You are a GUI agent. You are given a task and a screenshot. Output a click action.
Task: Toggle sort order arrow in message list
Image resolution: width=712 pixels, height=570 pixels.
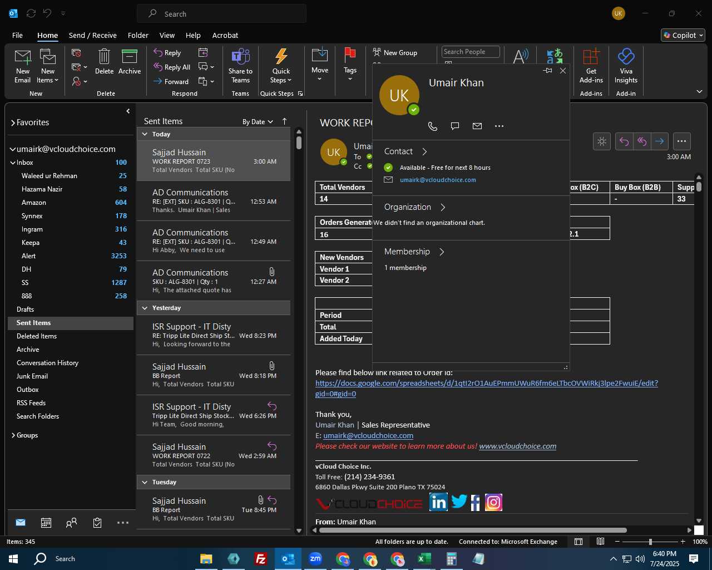click(x=284, y=121)
